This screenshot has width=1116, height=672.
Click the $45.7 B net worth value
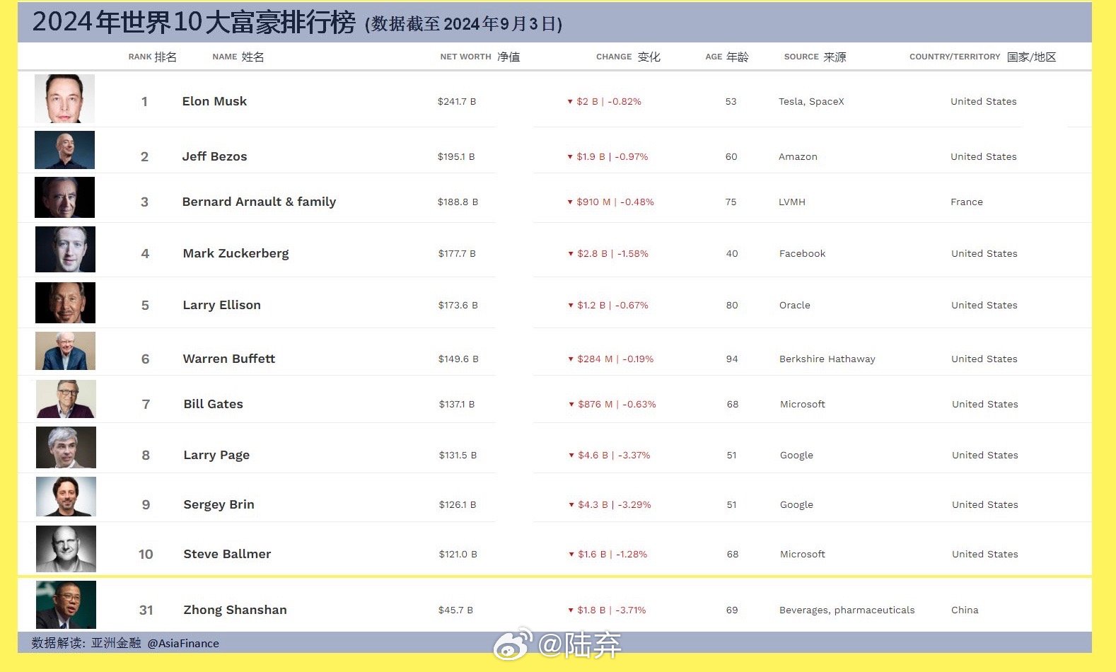click(x=455, y=610)
